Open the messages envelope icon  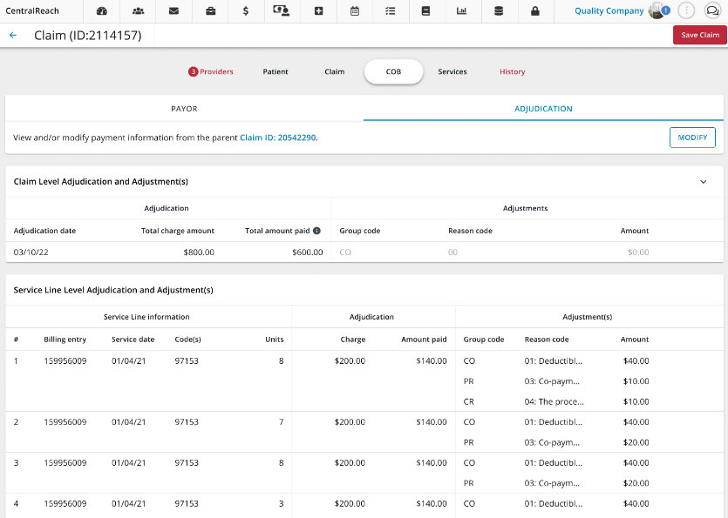174,11
